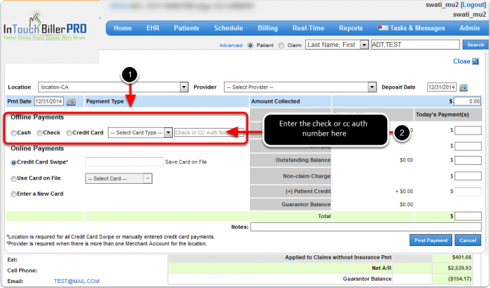Viewport: 490px width, 288px height.
Task: Open the Deposit Date calendar picker
Action: coord(463,87)
